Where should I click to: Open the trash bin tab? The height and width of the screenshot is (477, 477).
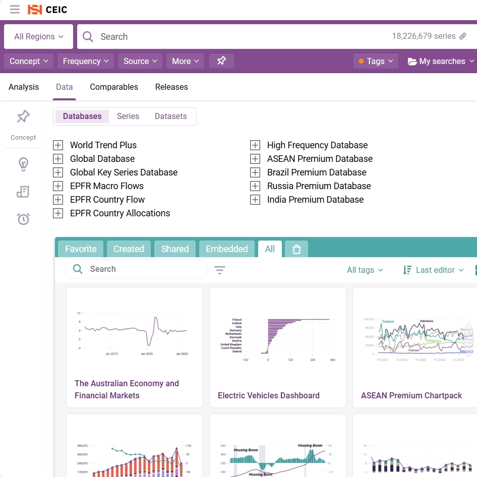coord(296,249)
